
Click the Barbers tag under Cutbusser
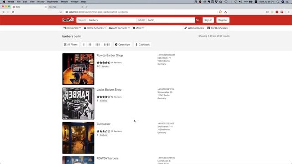[104, 135]
